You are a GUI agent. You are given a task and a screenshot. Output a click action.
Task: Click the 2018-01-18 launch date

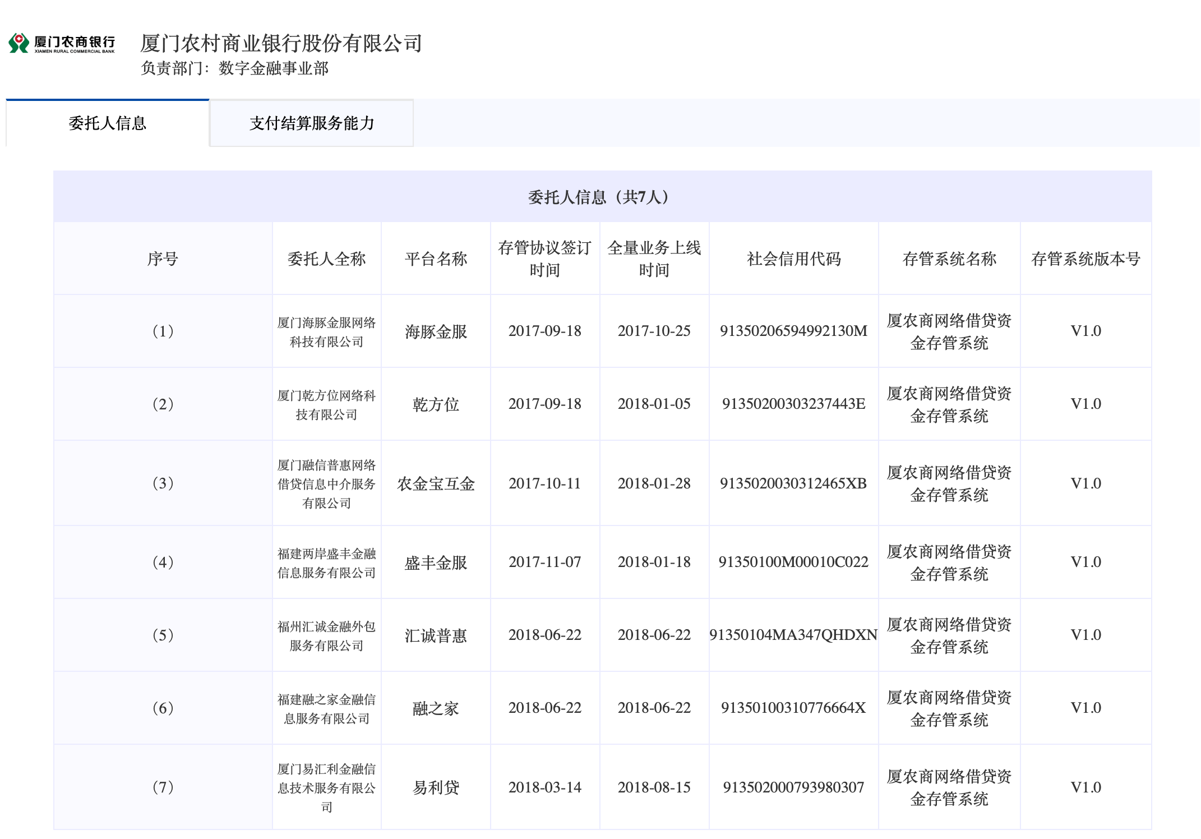point(654,562)
